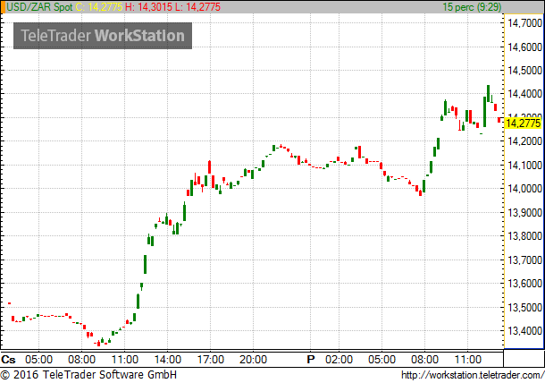The height and width of the screenshot is (383, 545).
Task: Click the 13,8000 price axis label
Action: [524, 235]
